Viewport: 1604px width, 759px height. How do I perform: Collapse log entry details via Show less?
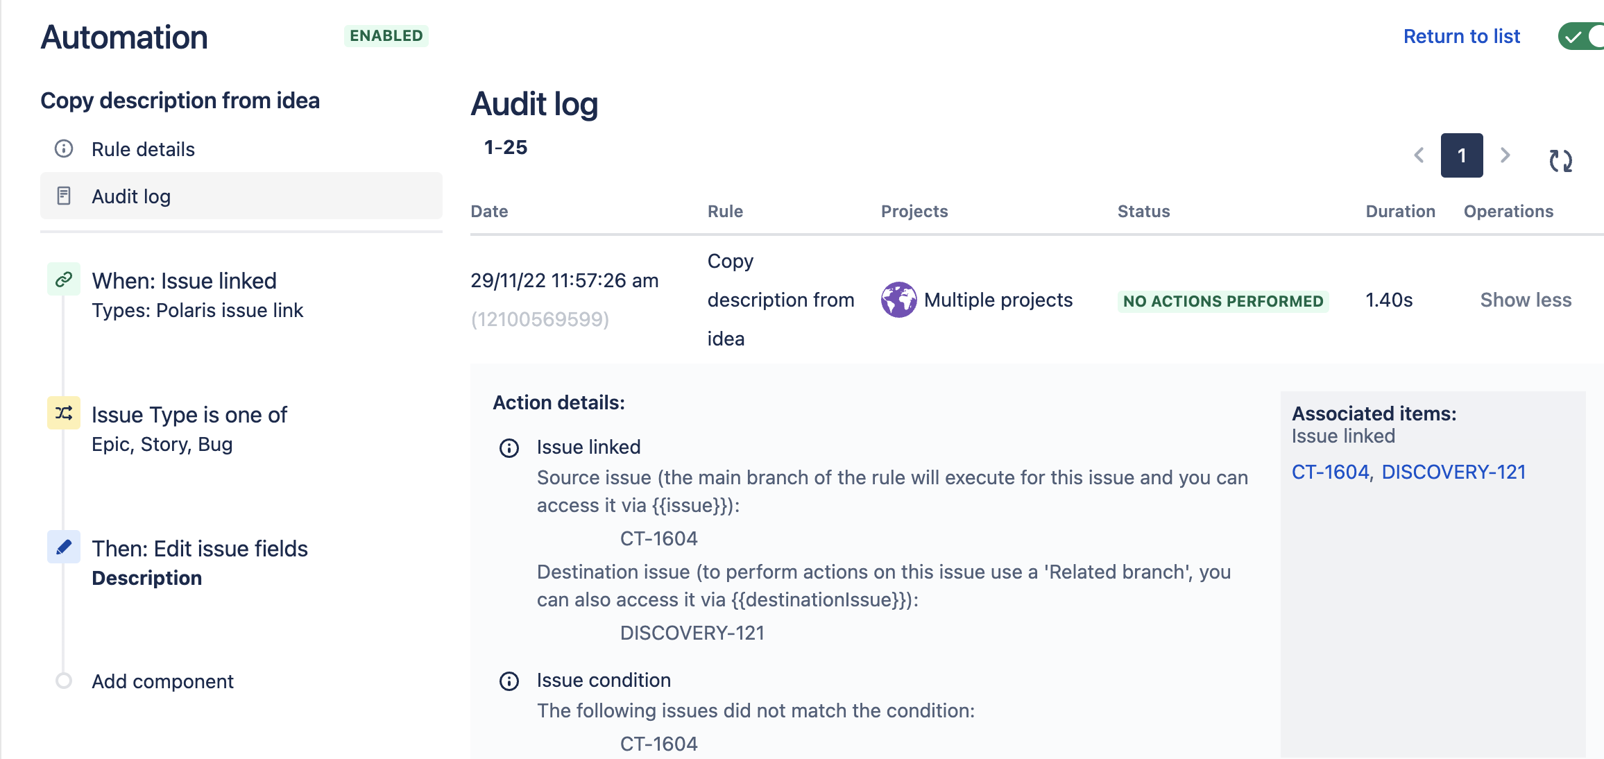tap(1525, 300)
